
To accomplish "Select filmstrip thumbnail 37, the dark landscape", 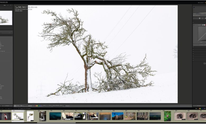I will click(155, 116).
